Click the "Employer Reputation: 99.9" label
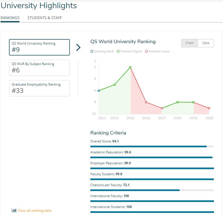Image resolution: width=223 pixels, height=217 pixels. pyautogui.click(x=111, y=163)
